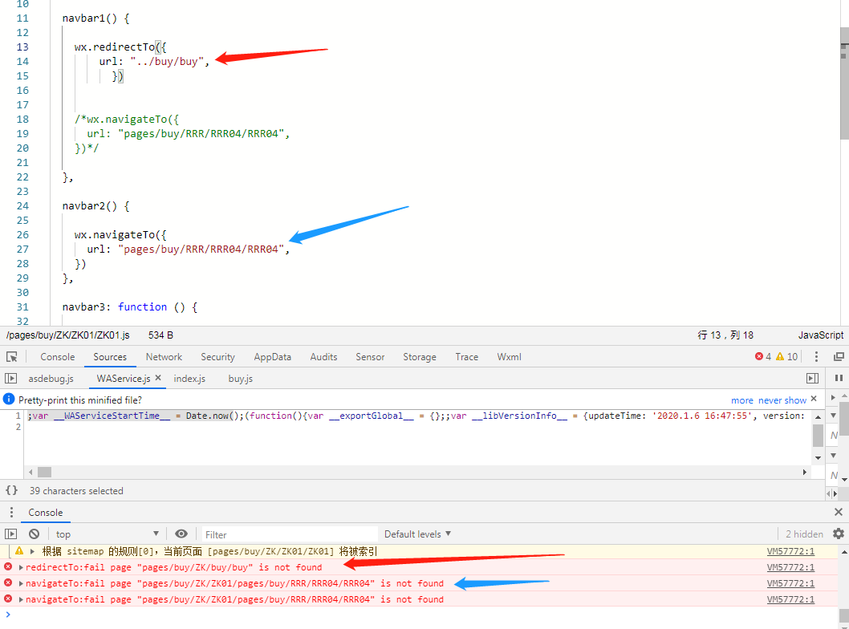Image resolution: width=849 pixels, height=629 pixels.
Task: Click the 'more' pretty-print link
Action: click(741, 400)
